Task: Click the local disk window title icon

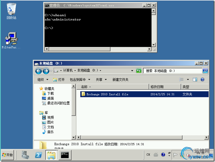Action: point(36,64)
